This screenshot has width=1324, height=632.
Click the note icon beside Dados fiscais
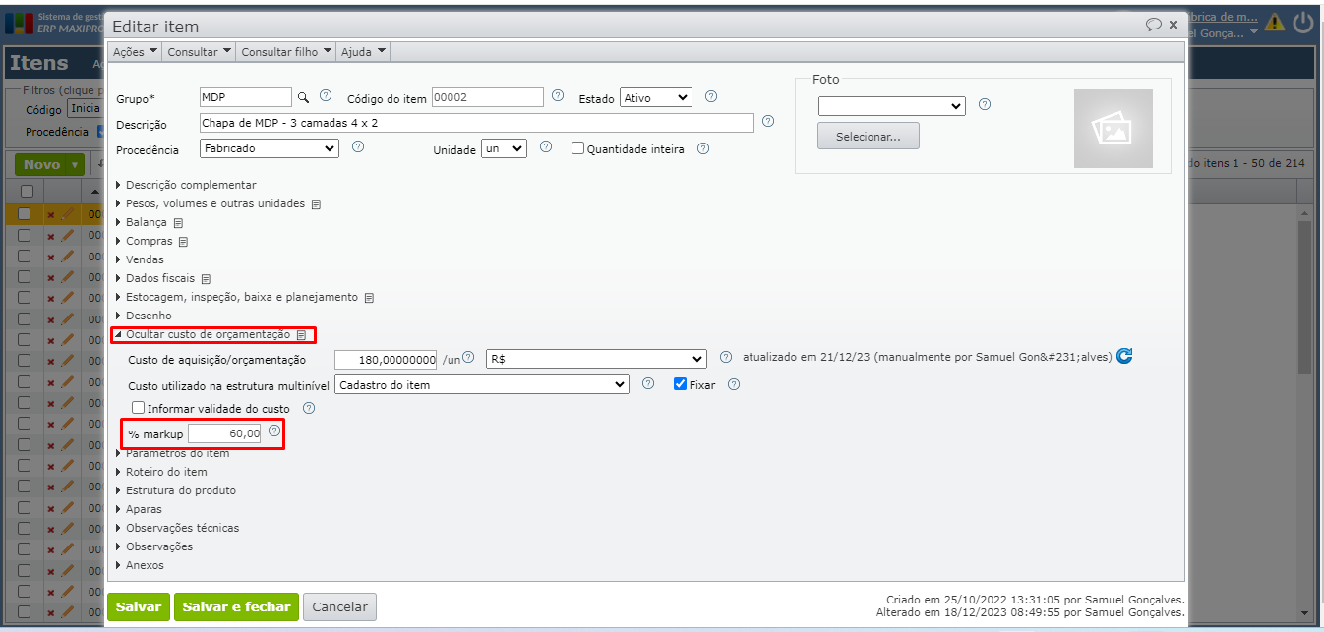tap(206, 279)
